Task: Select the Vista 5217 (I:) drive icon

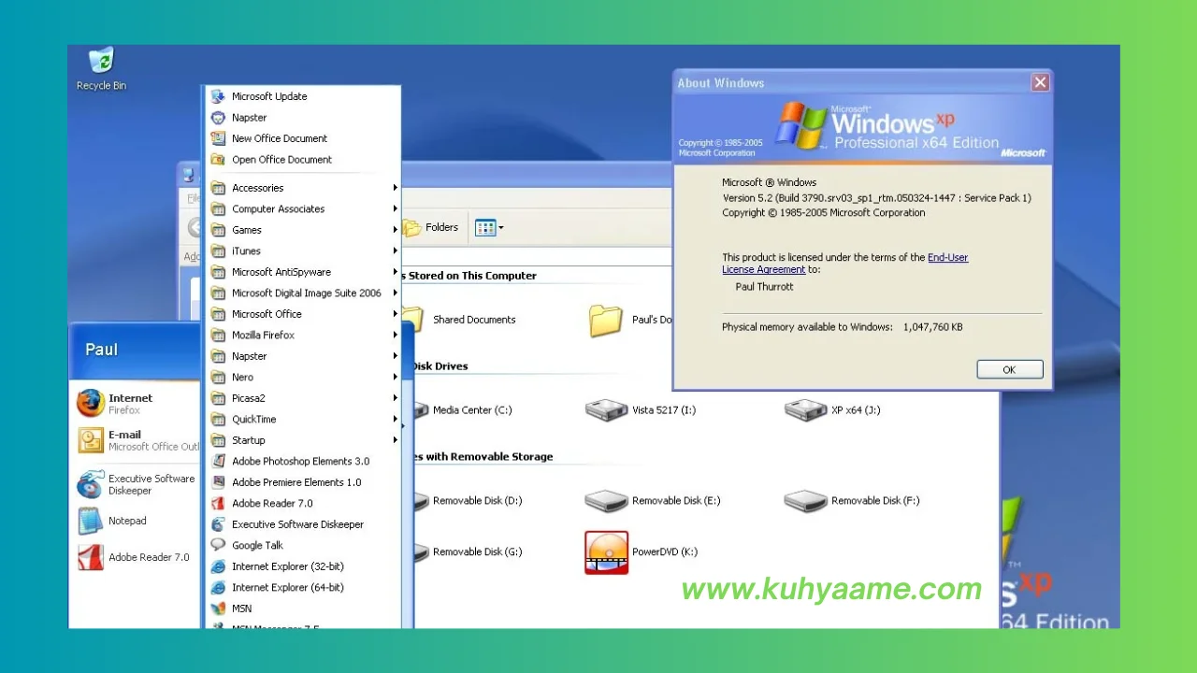Action: 606,409
